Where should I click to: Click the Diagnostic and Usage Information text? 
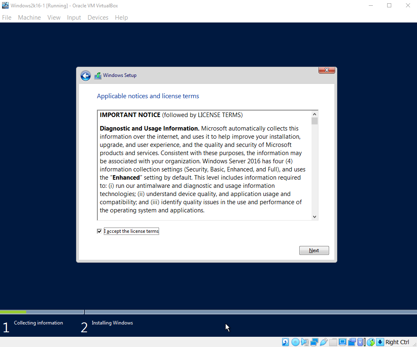[x=150, y=128]
